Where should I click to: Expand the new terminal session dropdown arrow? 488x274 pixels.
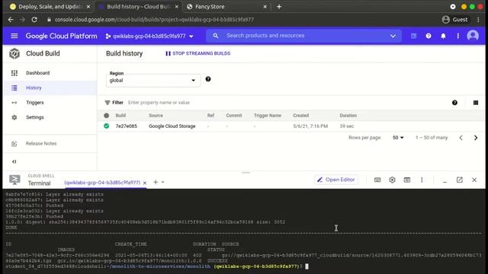click(x=162, y=183)
